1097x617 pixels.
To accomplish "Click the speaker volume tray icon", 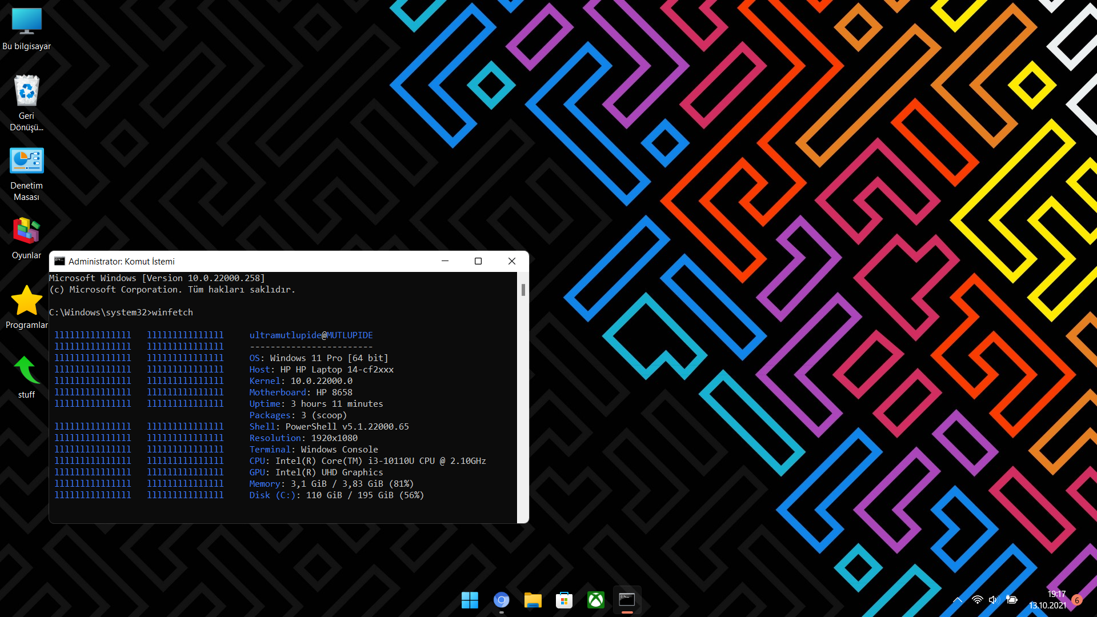I will pos(993,600).
